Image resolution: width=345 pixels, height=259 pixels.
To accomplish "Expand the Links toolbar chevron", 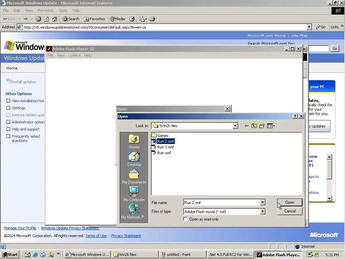I will (x=342, y=26).
